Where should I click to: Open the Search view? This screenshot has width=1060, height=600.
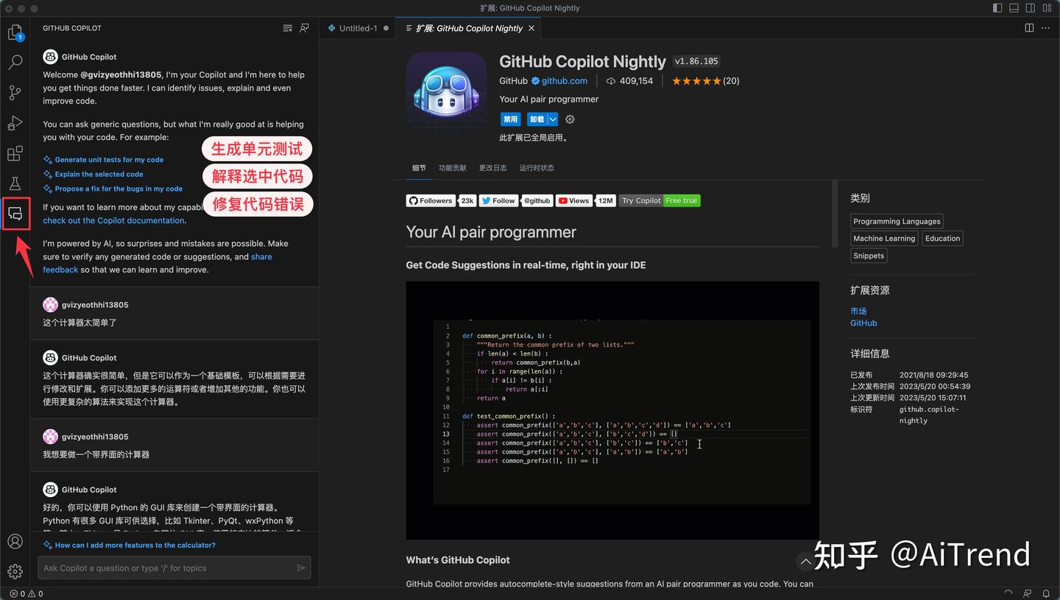pos(15,63)
